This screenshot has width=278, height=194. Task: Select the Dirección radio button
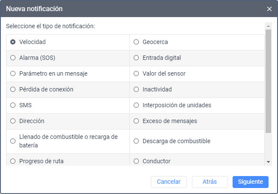click(13, 121)
